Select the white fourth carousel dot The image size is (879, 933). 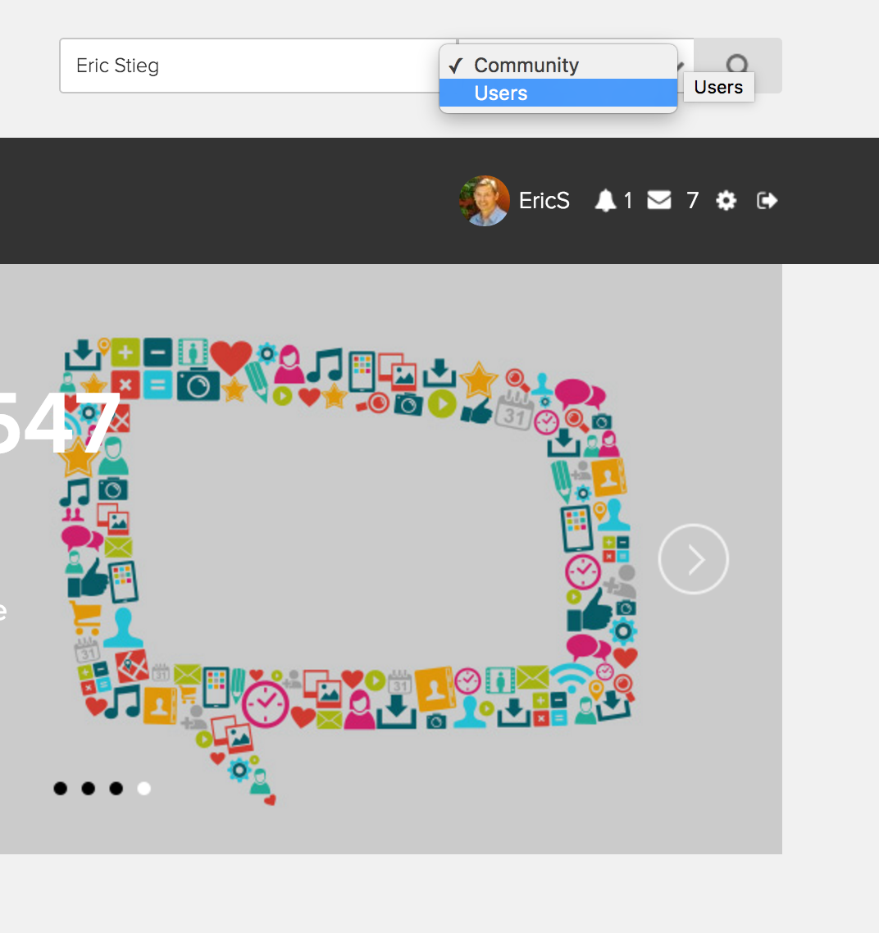[x=143, y=789]
